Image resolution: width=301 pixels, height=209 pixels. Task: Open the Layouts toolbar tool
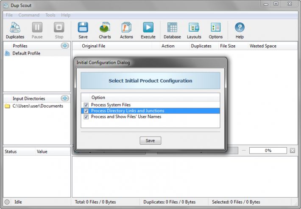(194, 27)
